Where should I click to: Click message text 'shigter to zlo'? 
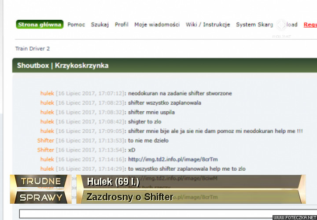click(144, 121)
